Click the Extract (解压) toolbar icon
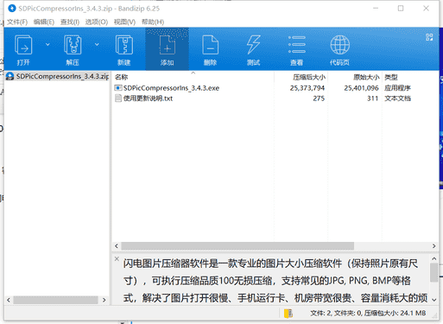 coord(73,45)
